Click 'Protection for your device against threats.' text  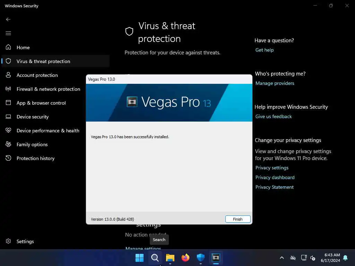172,53
